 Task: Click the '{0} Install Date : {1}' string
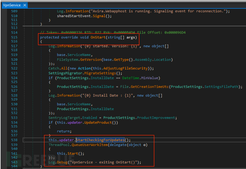pyautogui.click(x=107, y=95)
